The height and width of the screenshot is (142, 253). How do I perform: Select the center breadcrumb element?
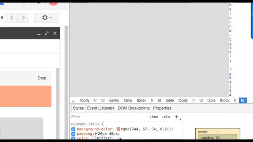click(114, 101)
